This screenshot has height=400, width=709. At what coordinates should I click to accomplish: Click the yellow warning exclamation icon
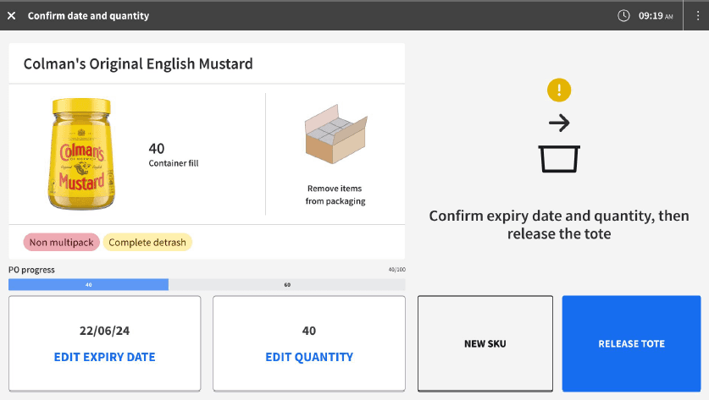click(559, 90)
